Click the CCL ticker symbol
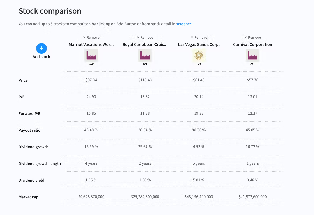 click(253, 64)
